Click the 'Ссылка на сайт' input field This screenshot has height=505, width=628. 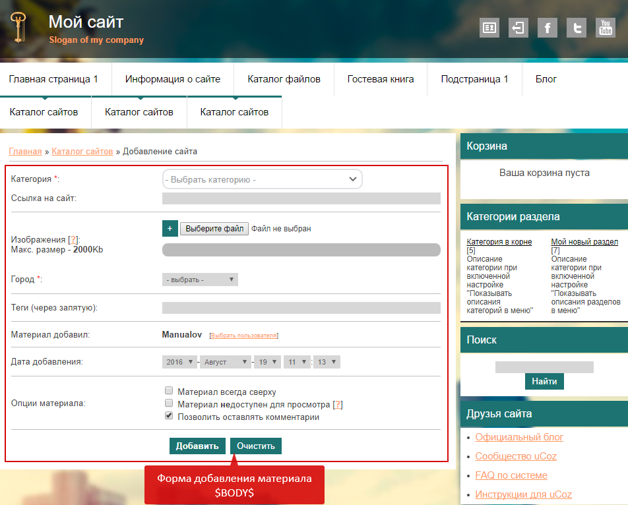301,198
